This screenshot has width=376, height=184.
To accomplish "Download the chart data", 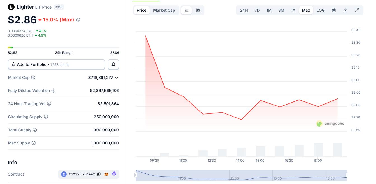I will [345, 10].
